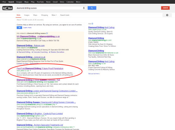Open Diamond Drilling - Robore.com ad

31,46
